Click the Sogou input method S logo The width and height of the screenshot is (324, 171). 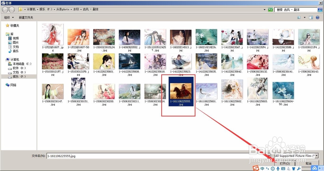click(256, 168)
